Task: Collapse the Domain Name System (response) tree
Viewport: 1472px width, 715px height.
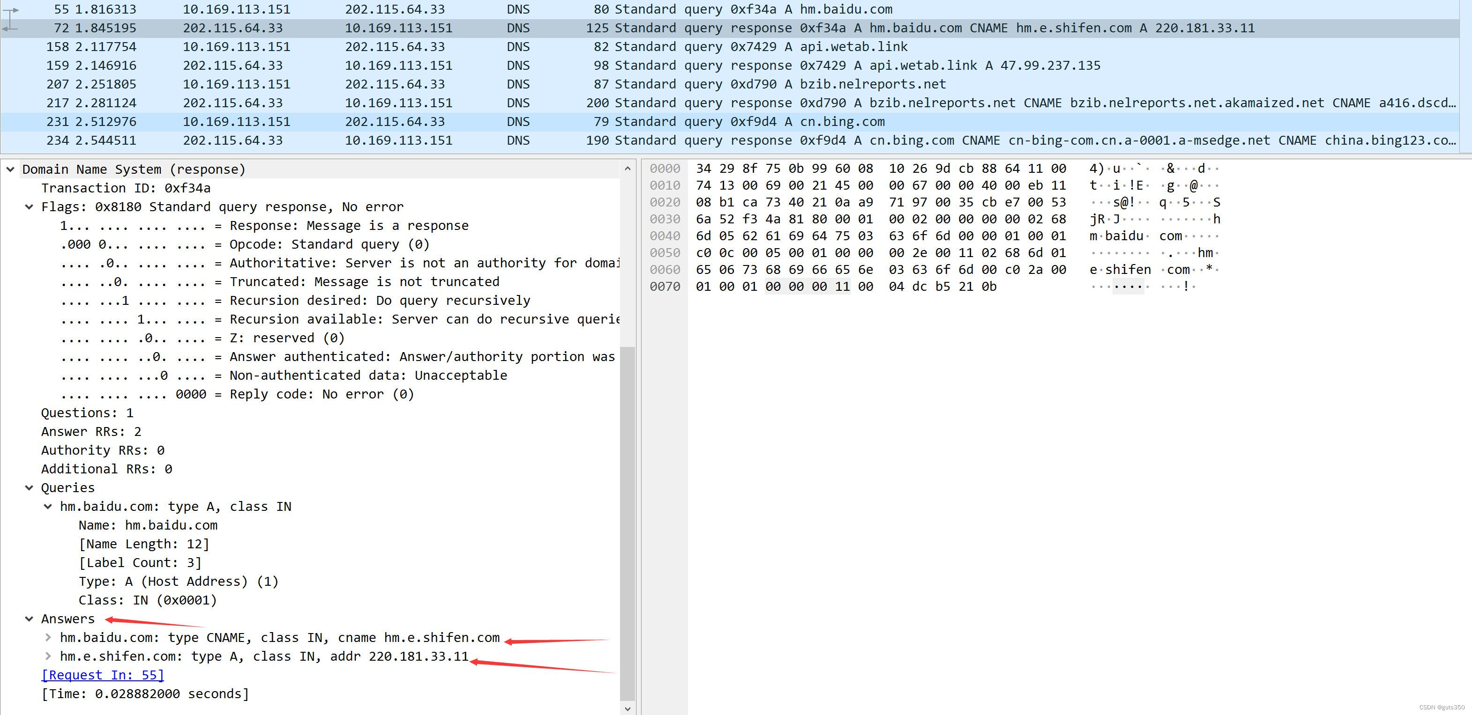Action: 10,169
